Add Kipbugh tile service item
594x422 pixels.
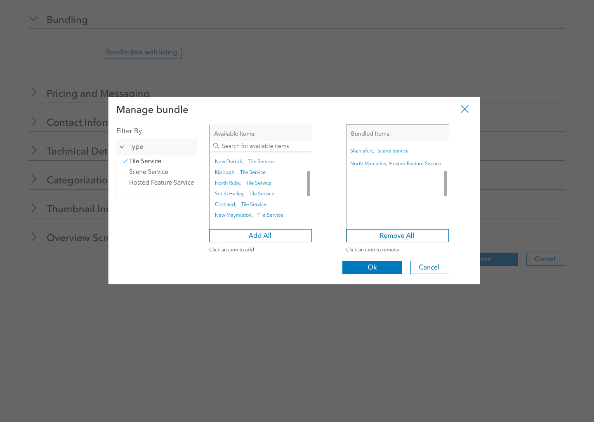click(240, 172)
